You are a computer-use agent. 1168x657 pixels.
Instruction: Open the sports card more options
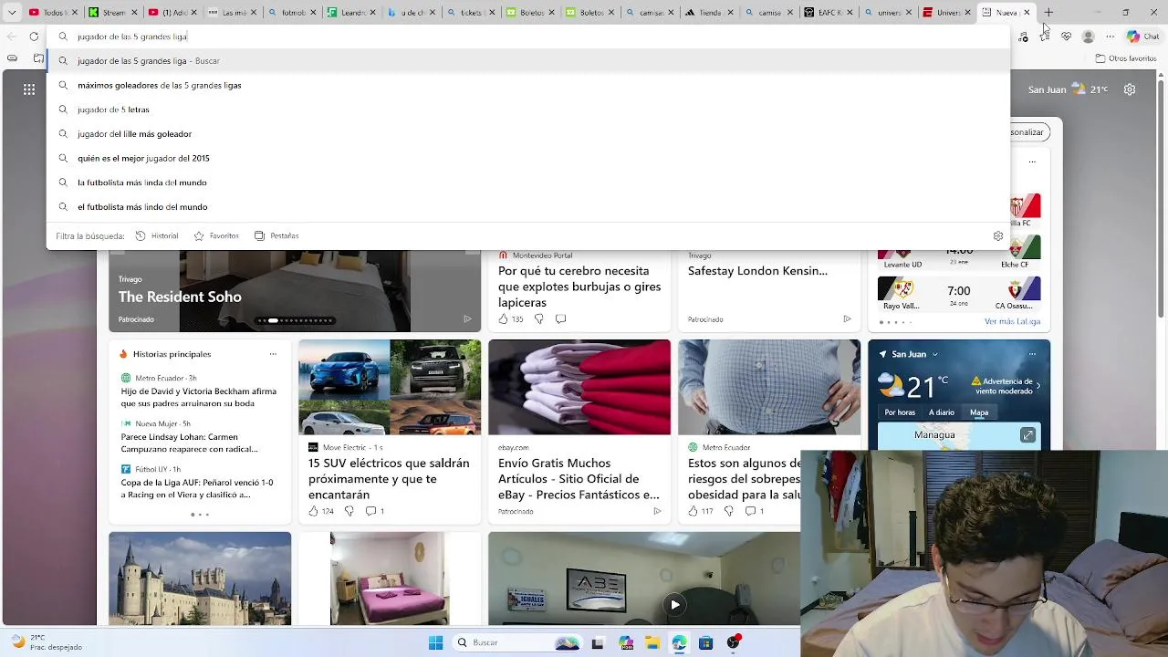tap(1032, 162)
